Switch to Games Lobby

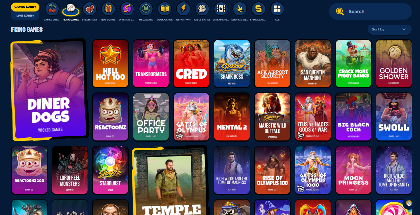pos(25,7)
